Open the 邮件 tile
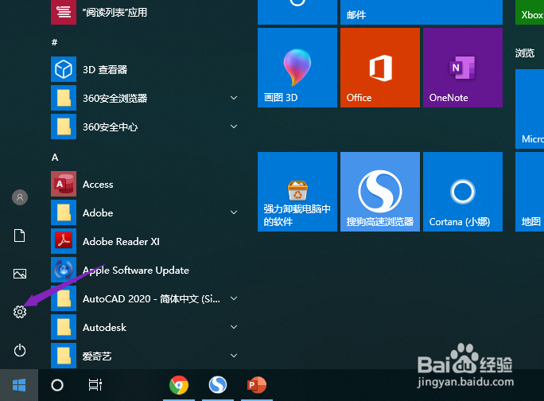544x401 pixels. click(422, 12)
